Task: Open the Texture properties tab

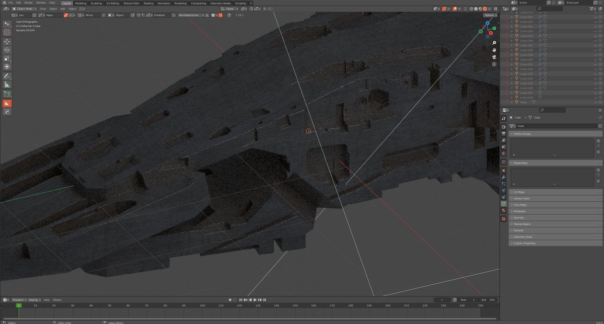Action: coord(504,219)
